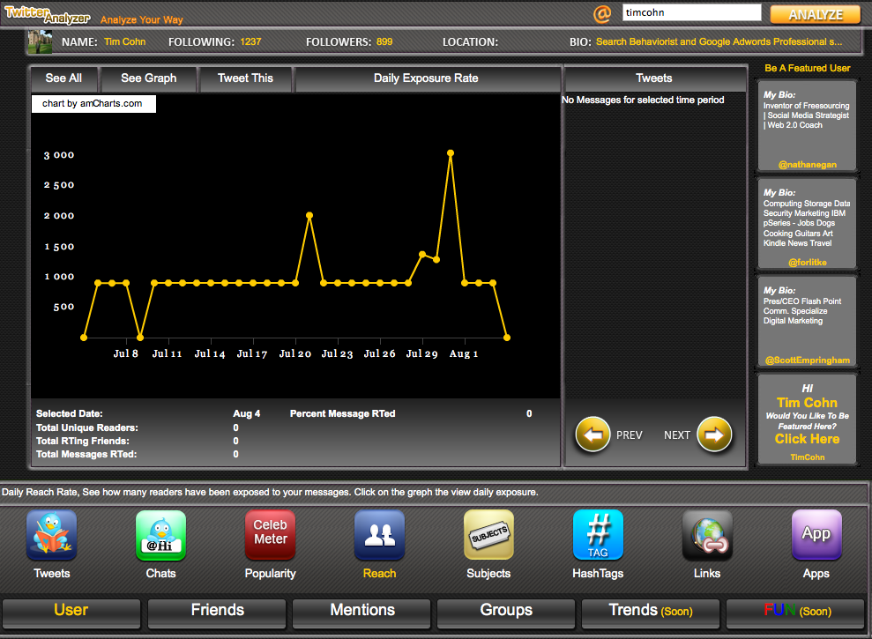Click the 3,000 peak data point on the chart
The width and height of the screenshot is (872, 639).
[x=451, y=153]
